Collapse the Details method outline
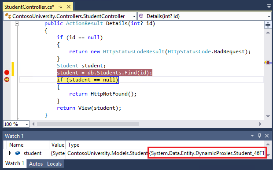The width and height of the screenshot is (273, 170). coord(17,23)
